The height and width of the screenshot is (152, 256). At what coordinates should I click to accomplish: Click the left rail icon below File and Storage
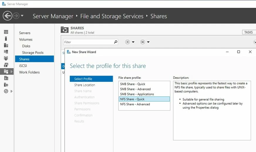click(6, 78)
